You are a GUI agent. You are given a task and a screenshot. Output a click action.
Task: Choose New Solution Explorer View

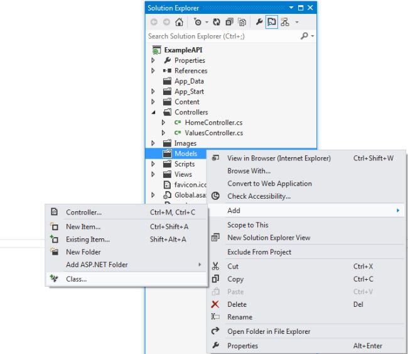269,238
